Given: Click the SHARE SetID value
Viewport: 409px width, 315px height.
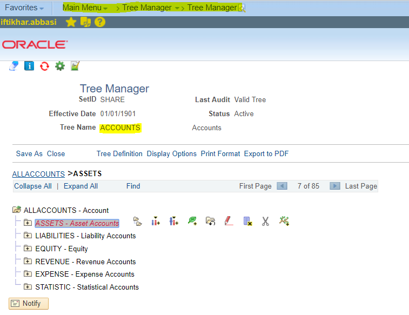Looking at the screenshot, I should (x=112, y=99).
